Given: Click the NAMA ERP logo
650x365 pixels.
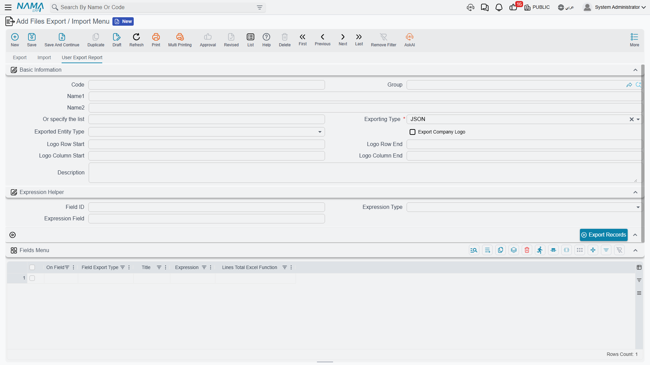Looking at the screenshot, I should click(x=30, y=7).
